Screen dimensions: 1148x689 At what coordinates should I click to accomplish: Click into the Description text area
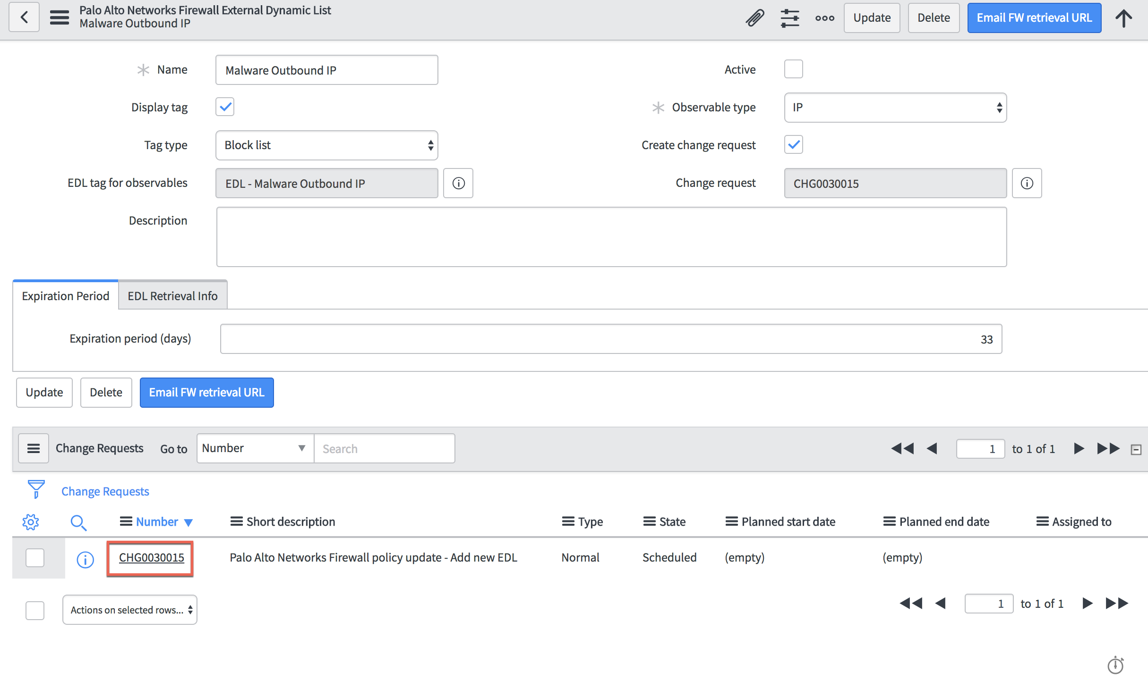point(612,237)
